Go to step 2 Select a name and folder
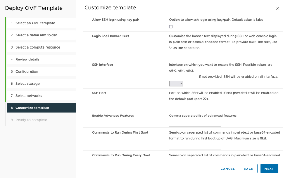Image resolution: width=283 pixels, height=178 pixels. (36, 35)
